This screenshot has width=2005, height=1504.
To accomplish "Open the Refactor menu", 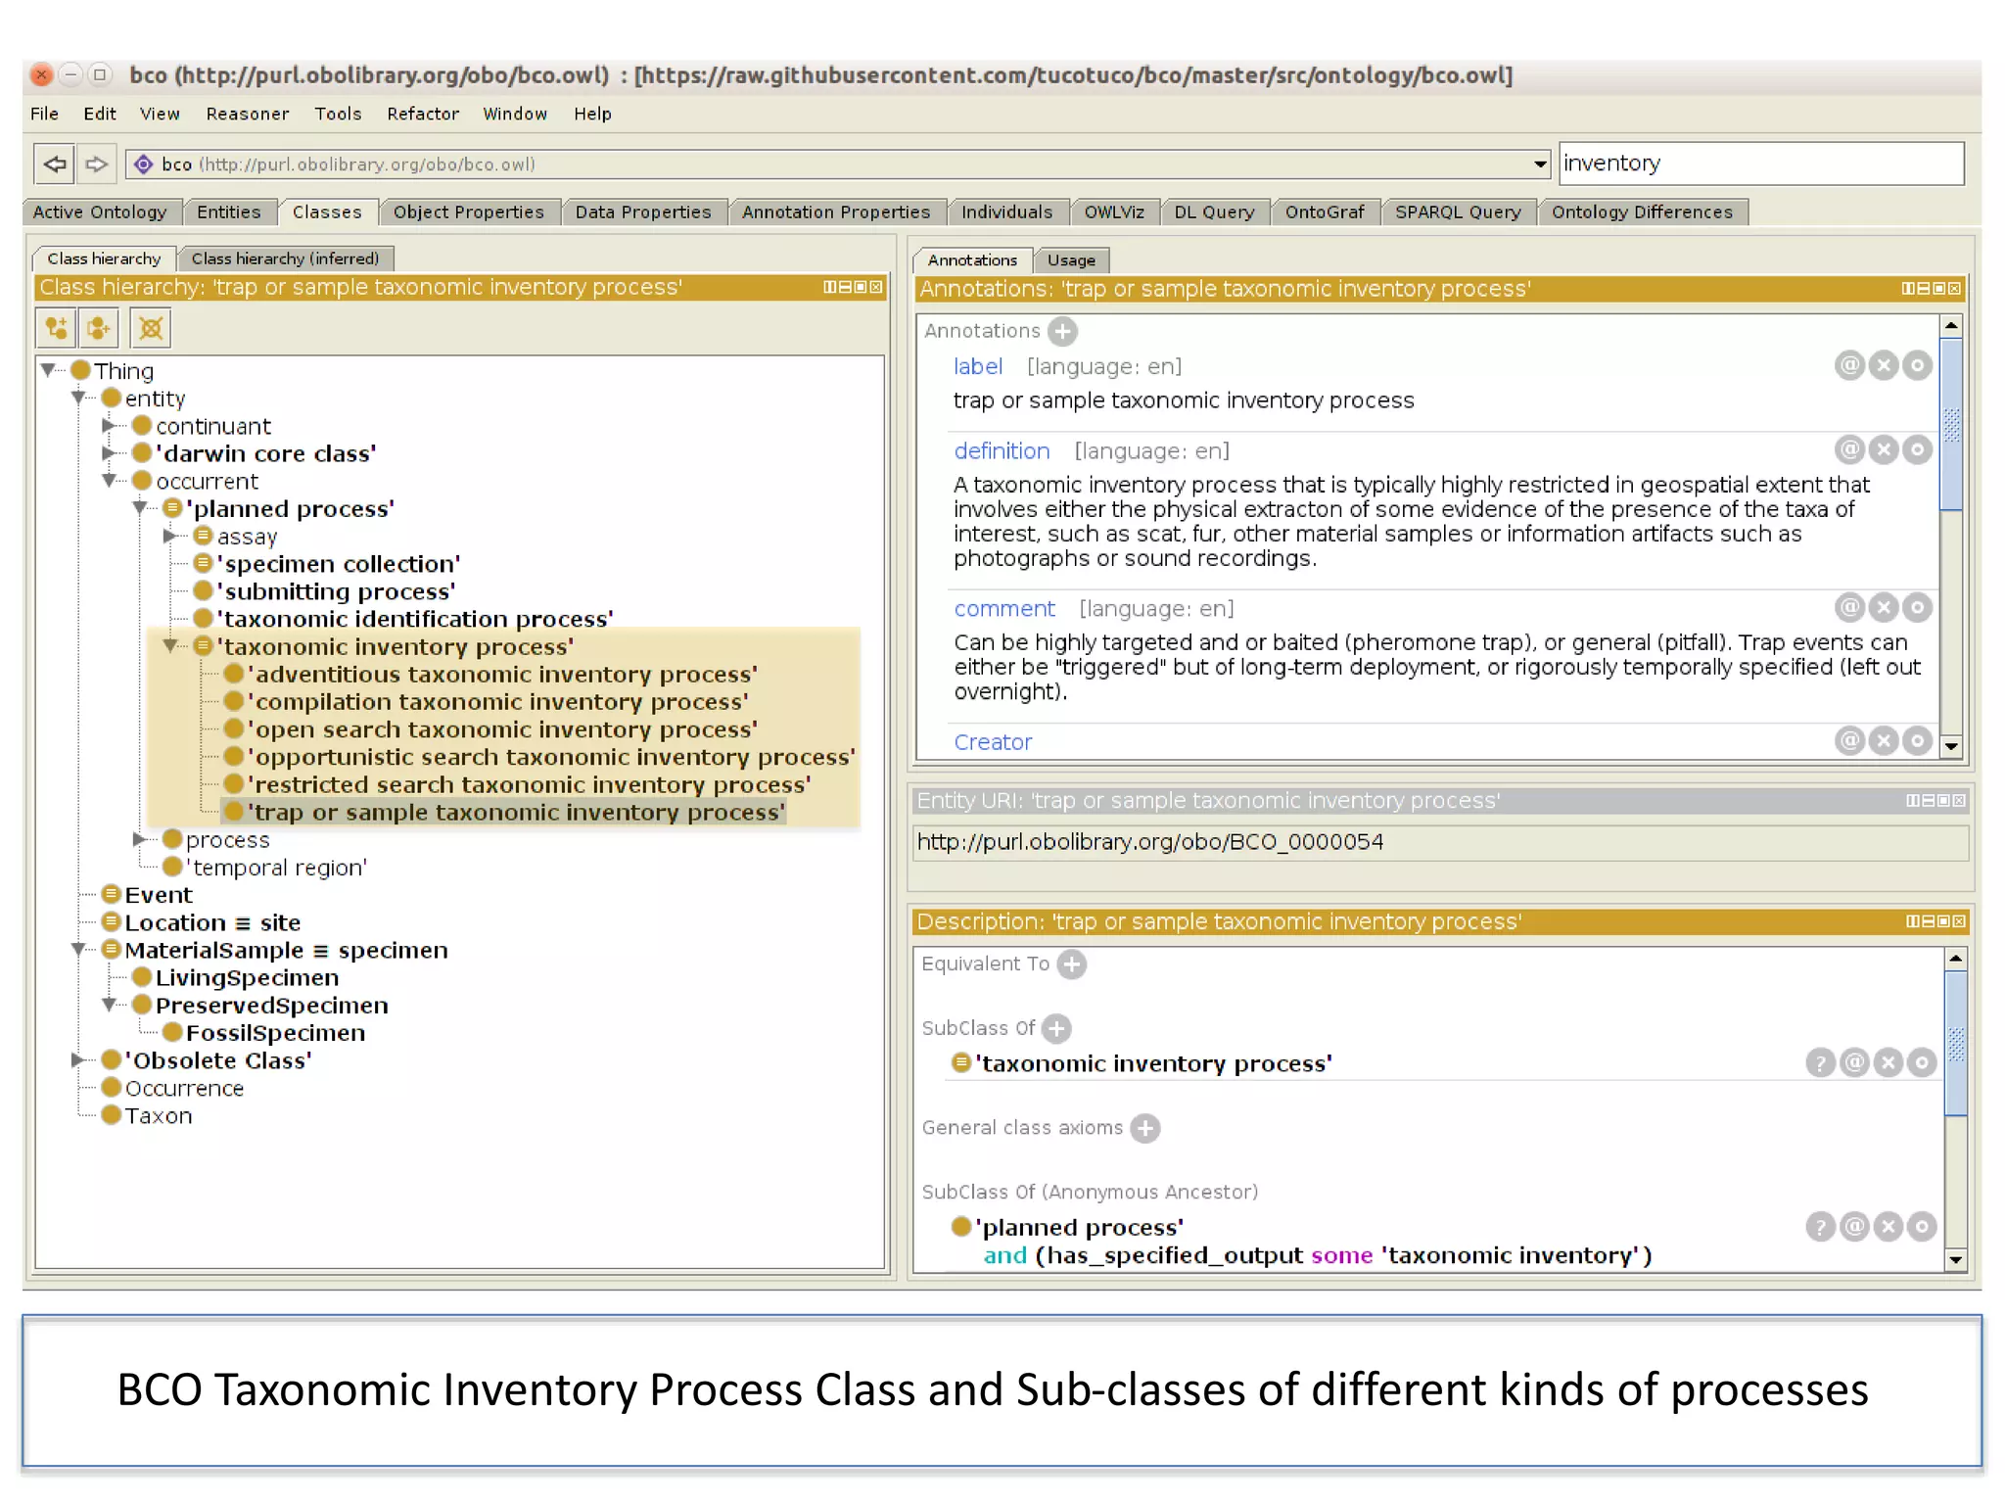I will pos(423,114).
